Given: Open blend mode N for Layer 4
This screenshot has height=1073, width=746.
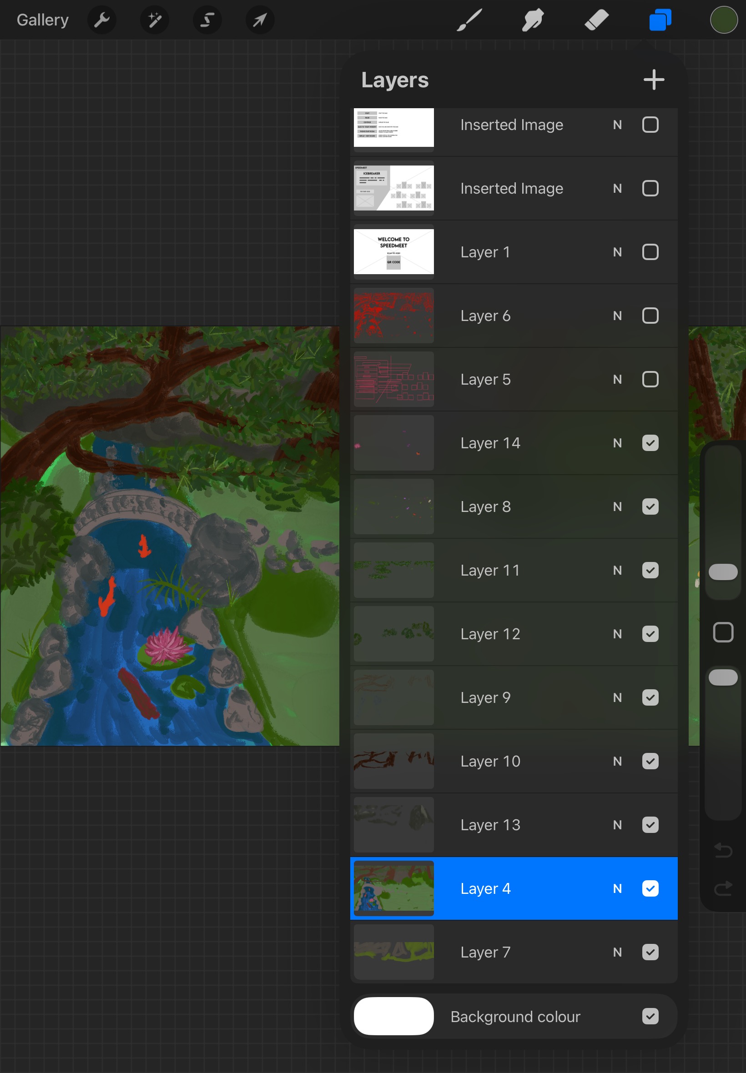Looking at the screenshot, I should pos(617,888).
